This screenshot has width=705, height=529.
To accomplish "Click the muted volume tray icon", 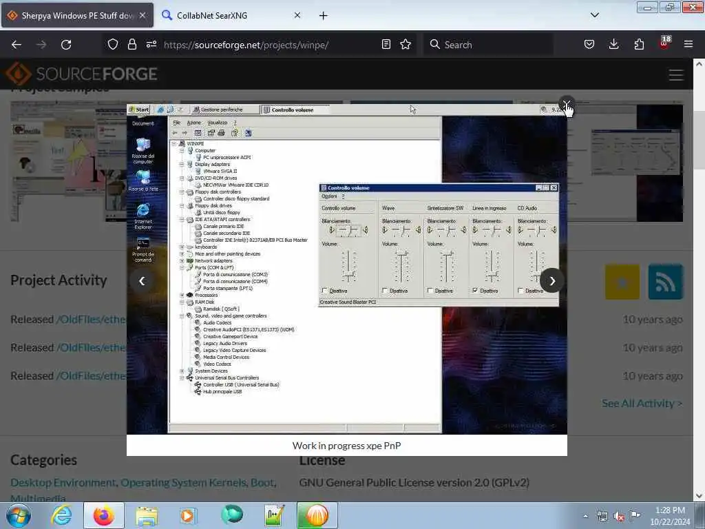I will tap(619, 517).
